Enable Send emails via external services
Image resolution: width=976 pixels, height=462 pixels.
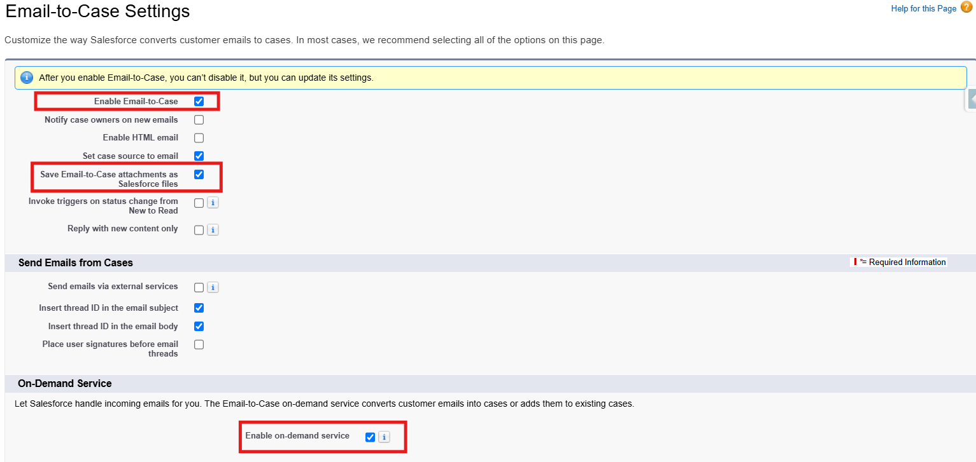199,287
